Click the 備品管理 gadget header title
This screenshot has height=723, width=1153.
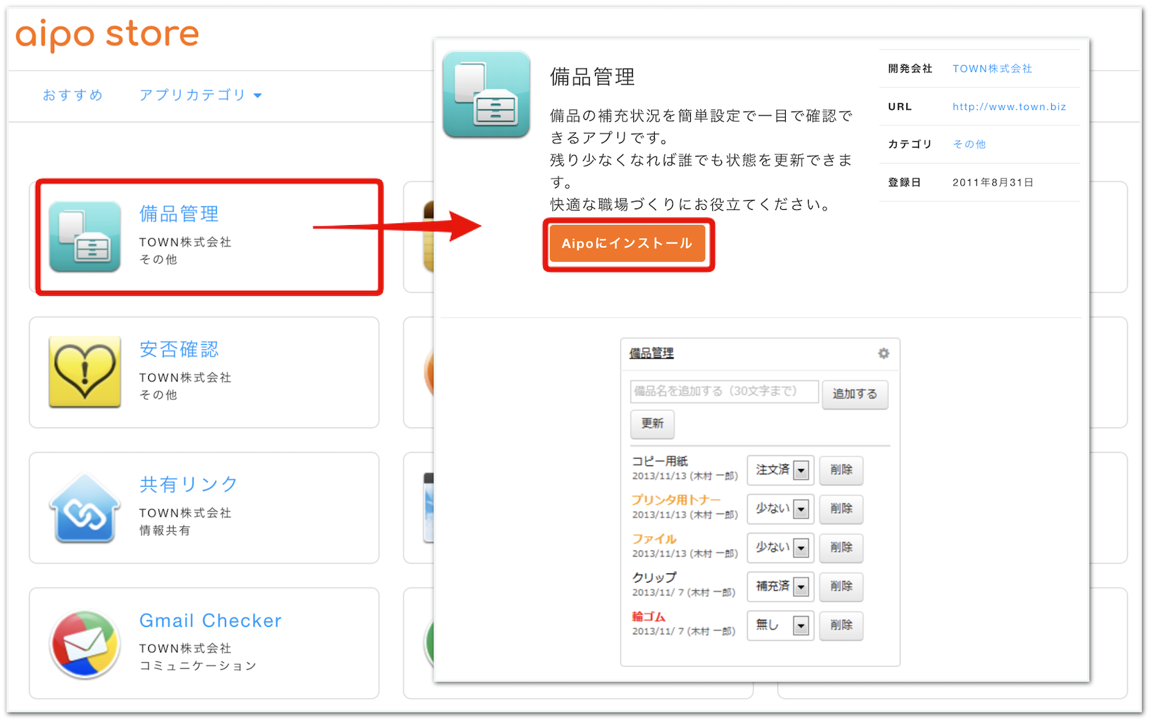tap(651, 353)
